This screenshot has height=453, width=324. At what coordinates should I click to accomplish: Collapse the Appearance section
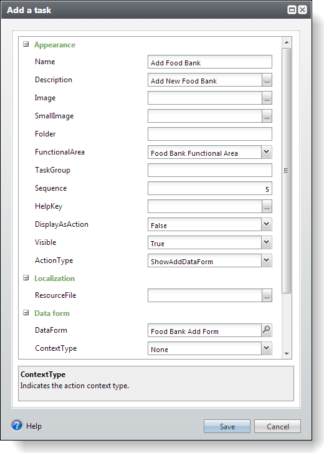[x=26, y=44]
